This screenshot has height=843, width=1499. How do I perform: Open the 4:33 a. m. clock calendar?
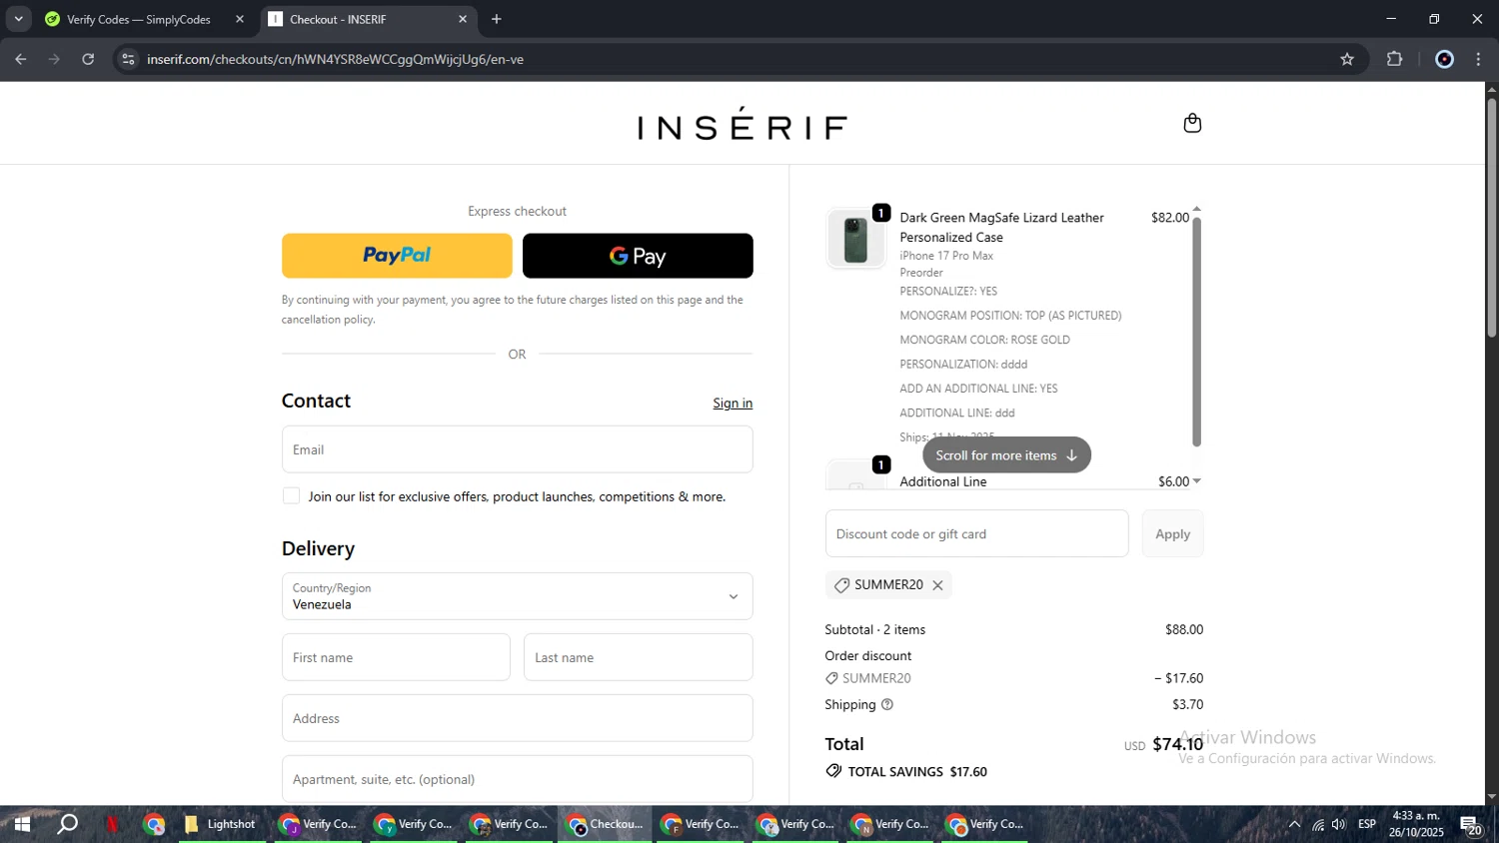(1416, 824)
